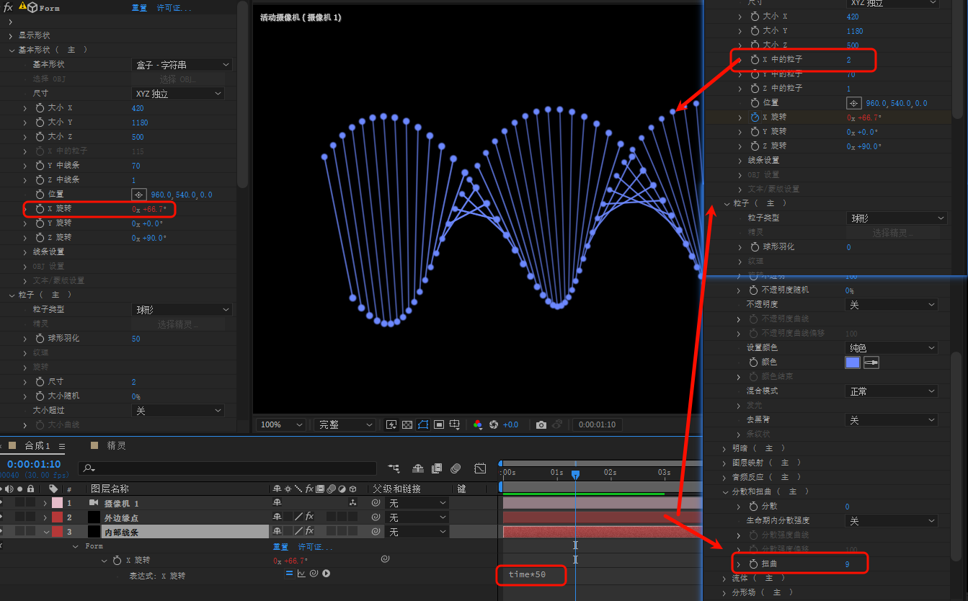Image resolution: width=968 pixels, height=601 pixels.
Task: Toggle stopwatch for 大小 Y in left panel
Action: (x=40, y=123)
